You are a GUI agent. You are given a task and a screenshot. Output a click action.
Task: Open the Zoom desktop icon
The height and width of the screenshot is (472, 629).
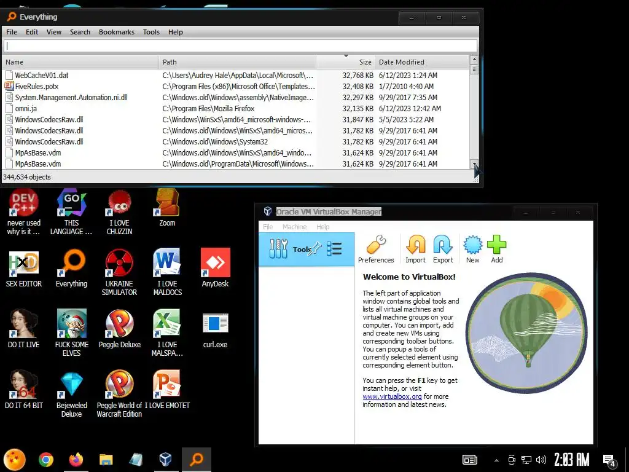tap(167, 208)
